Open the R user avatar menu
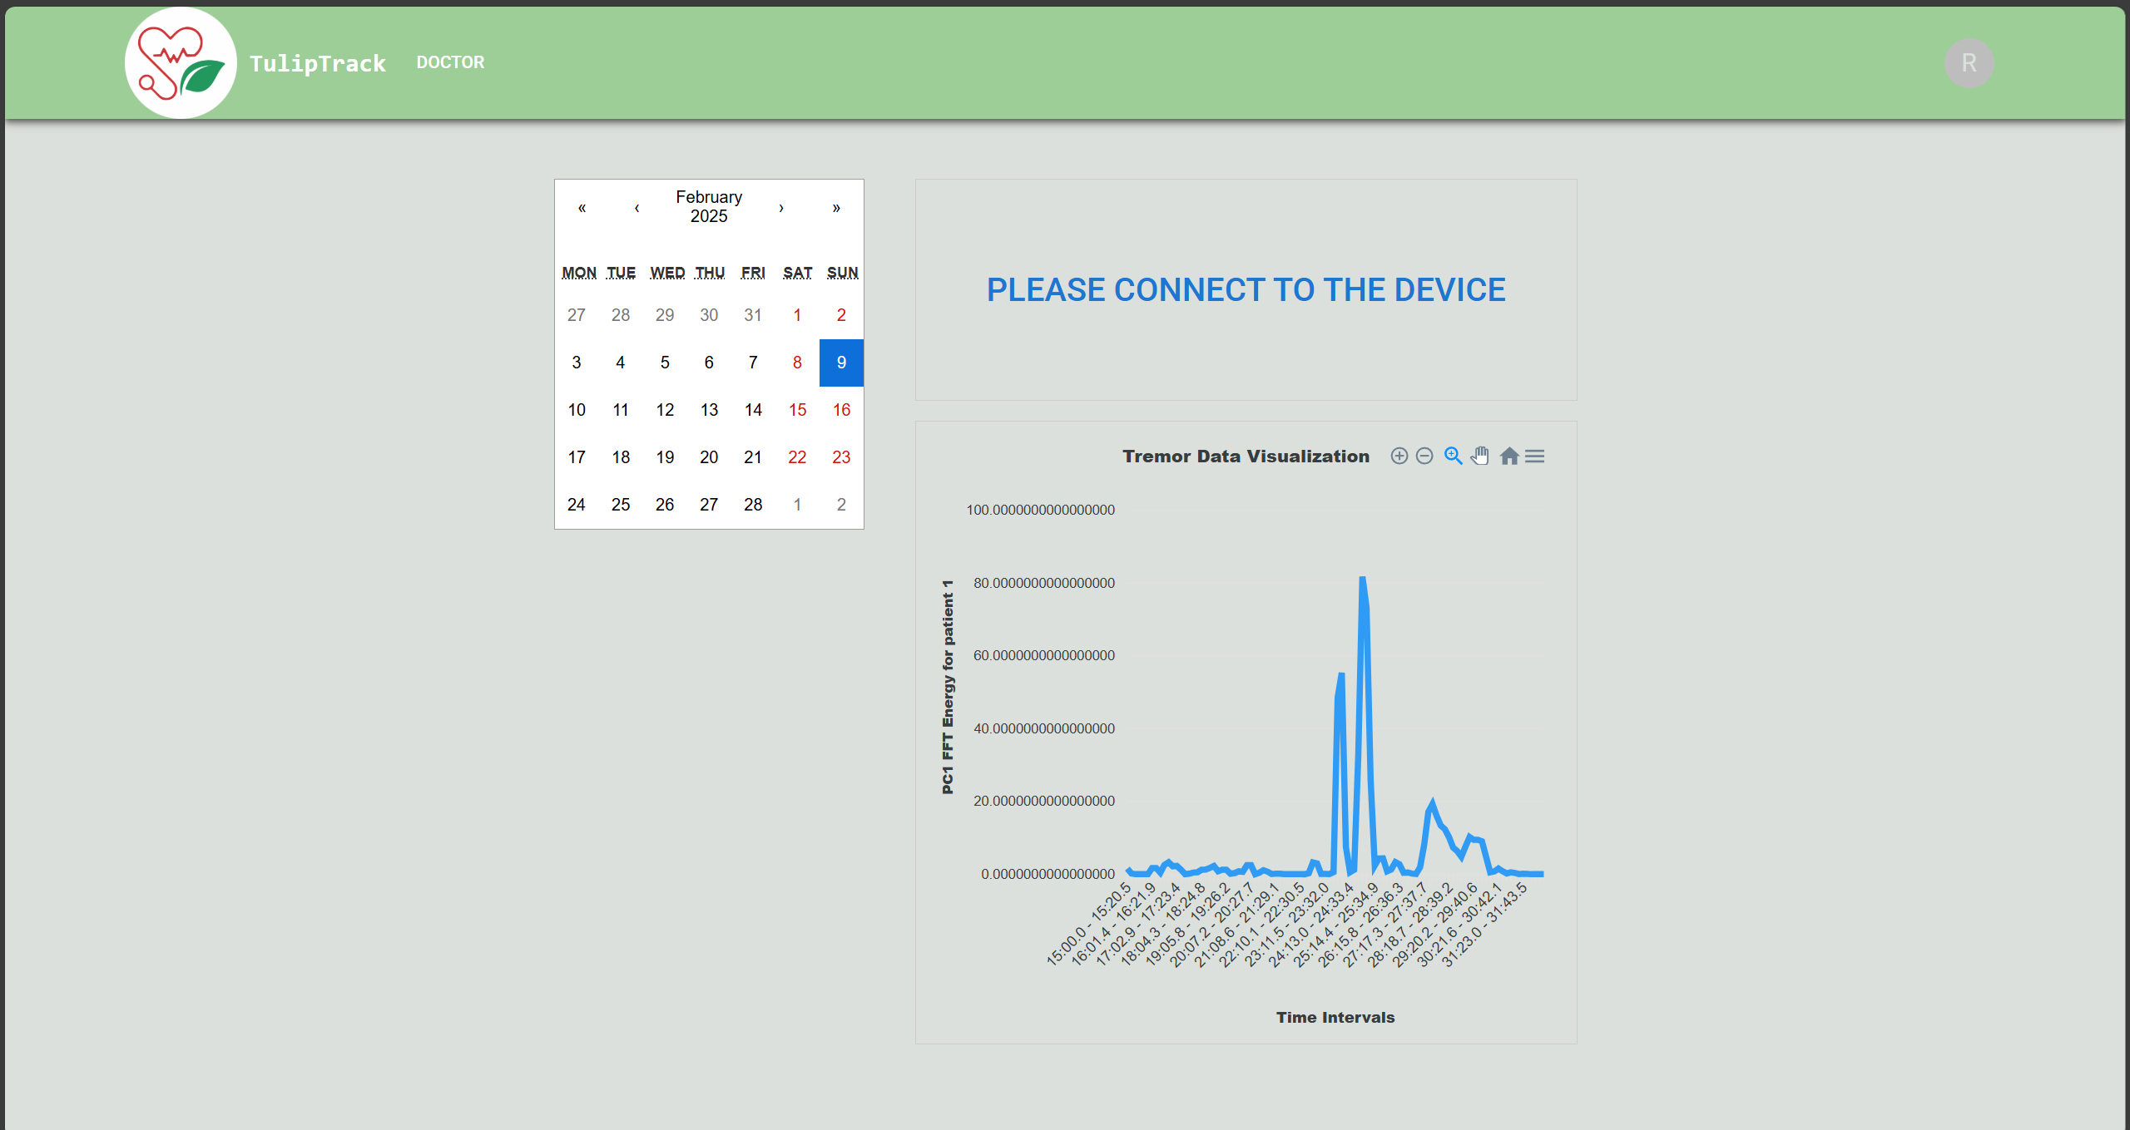2130x1130 pixels. pyautogui.click(x=1969, y=63)
